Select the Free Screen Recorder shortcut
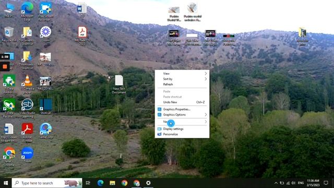Screen dimensions: 334x188 (45, 11)
